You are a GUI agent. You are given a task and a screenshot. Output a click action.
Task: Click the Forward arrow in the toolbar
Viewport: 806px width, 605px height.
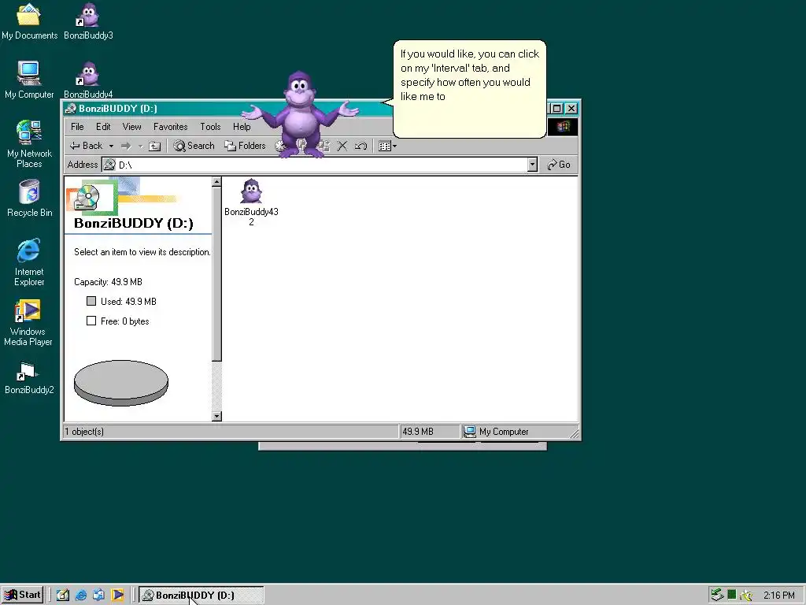tap(125, 146)
